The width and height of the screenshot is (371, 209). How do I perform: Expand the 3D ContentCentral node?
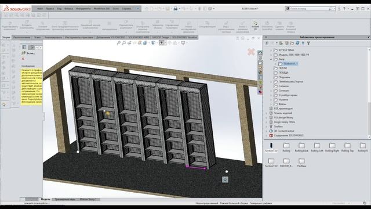(267, 131)
